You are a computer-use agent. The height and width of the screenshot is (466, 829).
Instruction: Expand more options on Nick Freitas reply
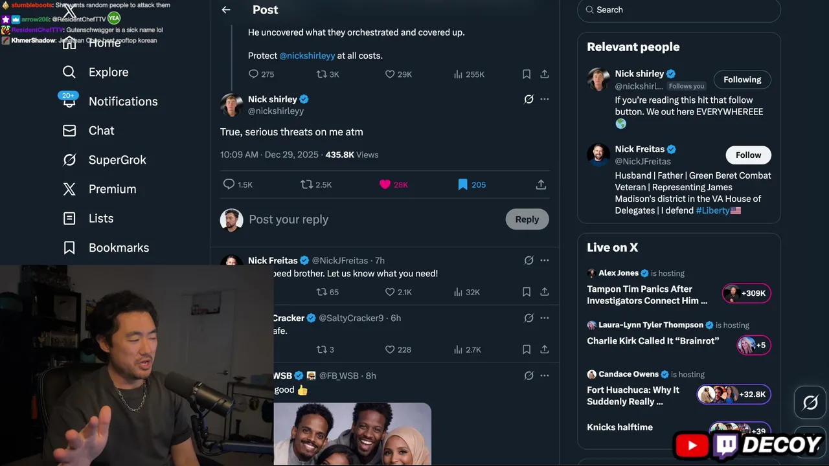tap(544, 260)
